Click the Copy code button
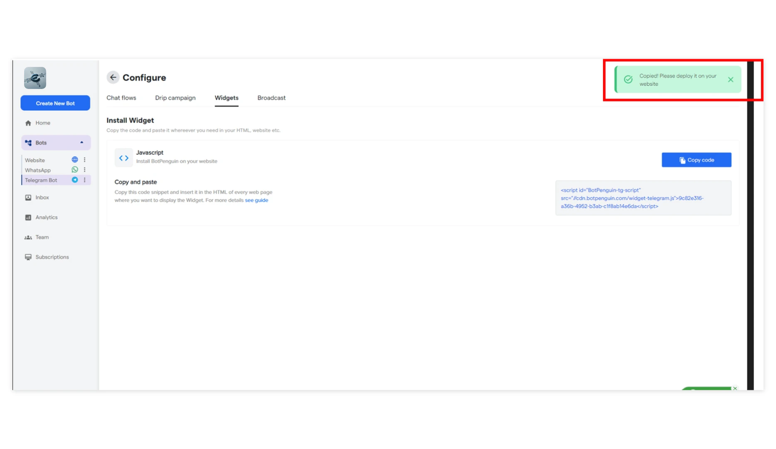The image size is (776, 449). (697, 160)
